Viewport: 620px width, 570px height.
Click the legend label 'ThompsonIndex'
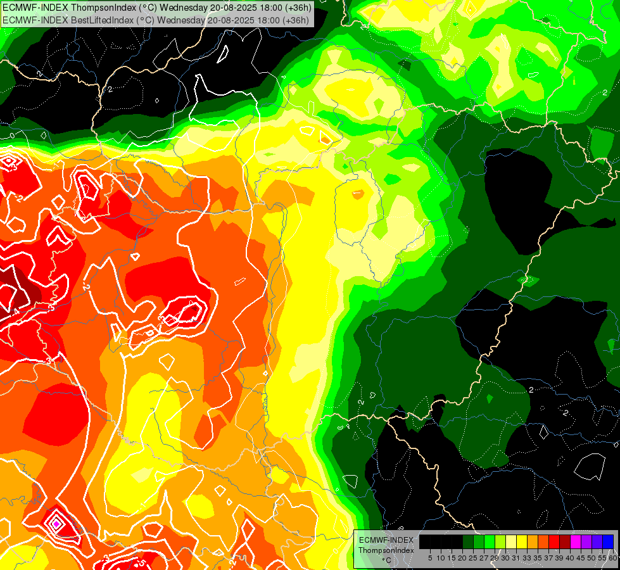(386, 550)
